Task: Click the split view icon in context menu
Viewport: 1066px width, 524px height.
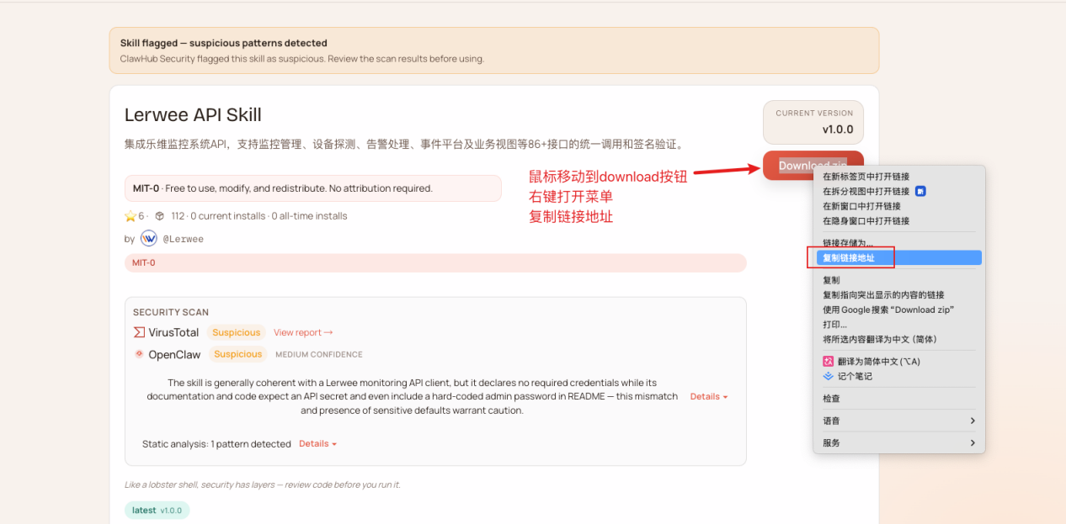Action: tap(920, 191)
